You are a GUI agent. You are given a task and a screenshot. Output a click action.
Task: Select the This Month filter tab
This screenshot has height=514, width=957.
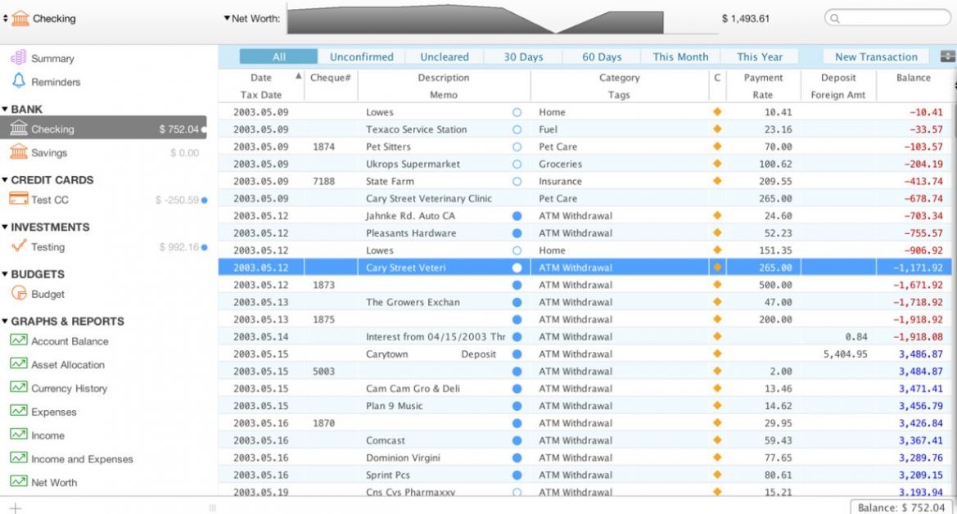680,57
